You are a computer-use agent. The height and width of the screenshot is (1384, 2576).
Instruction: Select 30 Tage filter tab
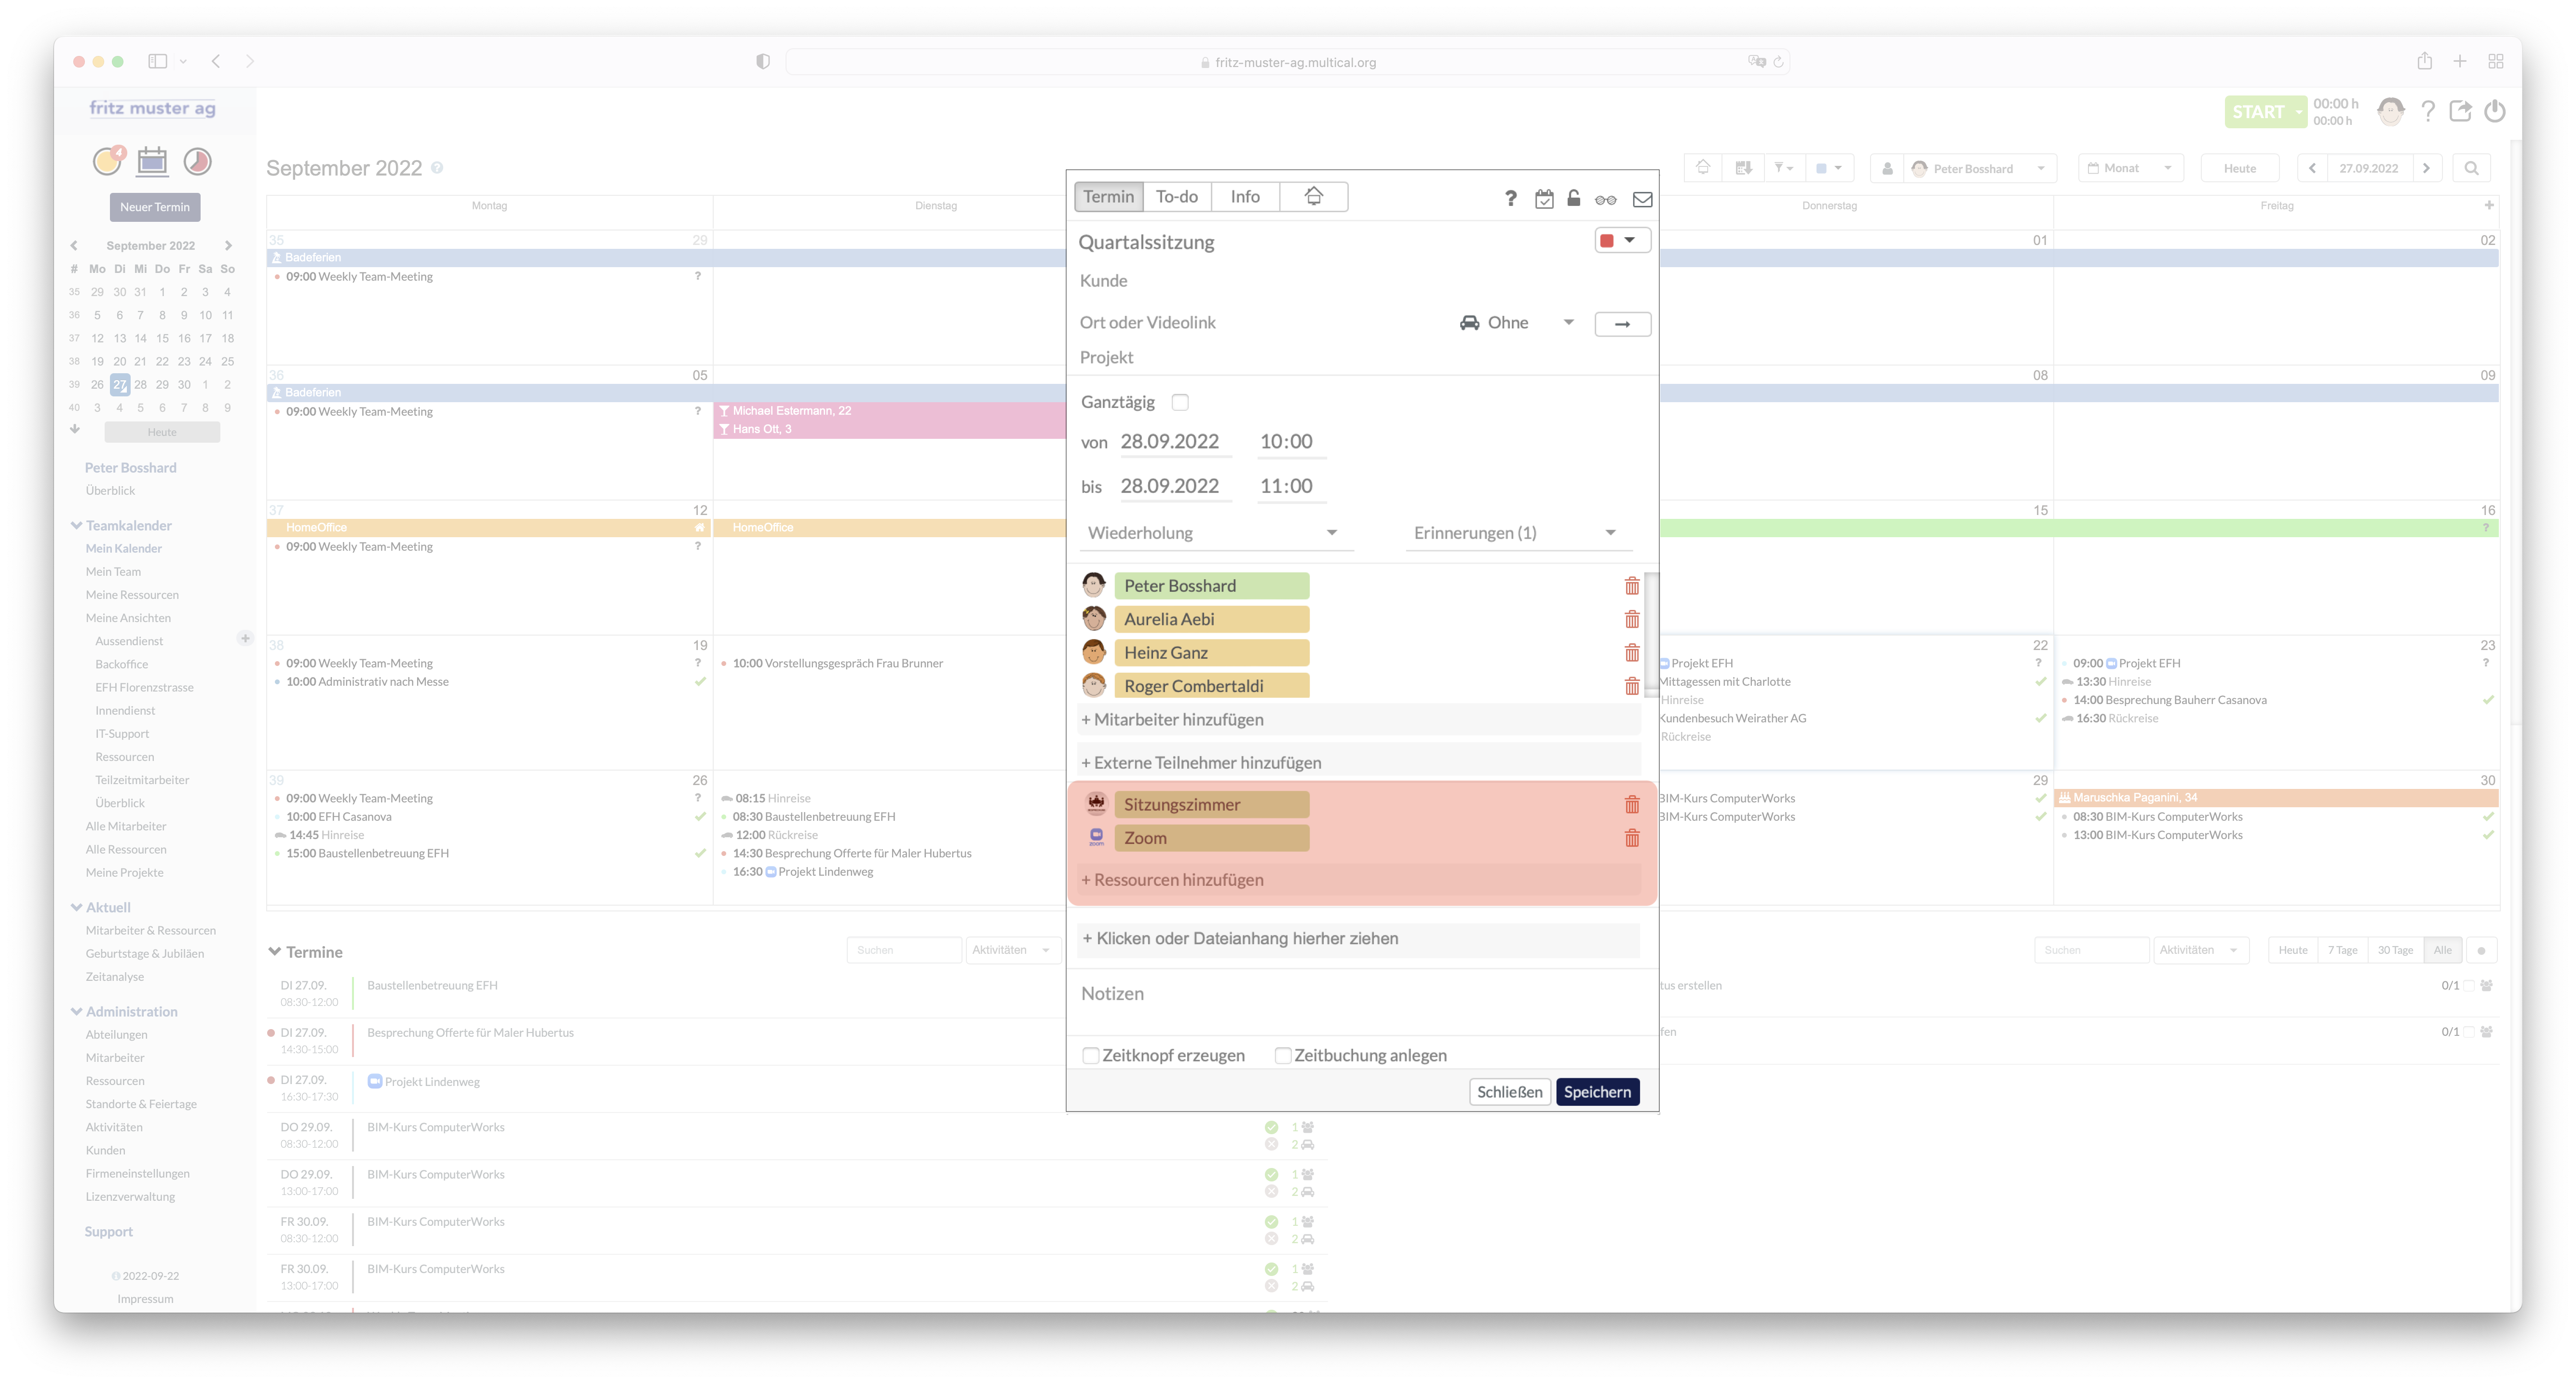[2394, 950]
